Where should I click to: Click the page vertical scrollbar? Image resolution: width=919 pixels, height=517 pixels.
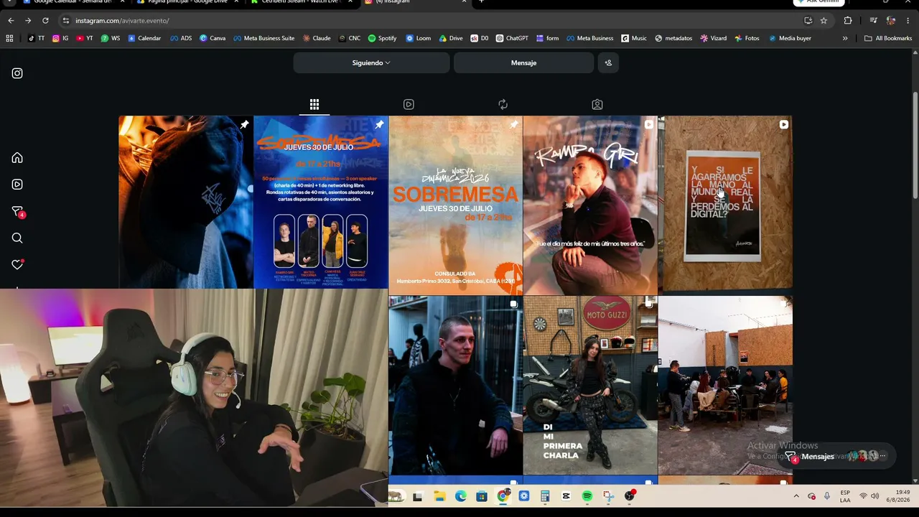[x=915, y=146]
